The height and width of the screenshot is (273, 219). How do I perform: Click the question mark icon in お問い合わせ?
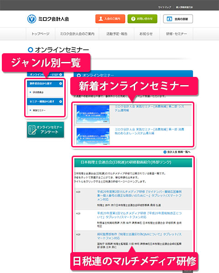(133, 19)
